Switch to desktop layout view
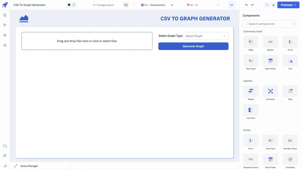This screenshot has width=302, height=170. 69,5
